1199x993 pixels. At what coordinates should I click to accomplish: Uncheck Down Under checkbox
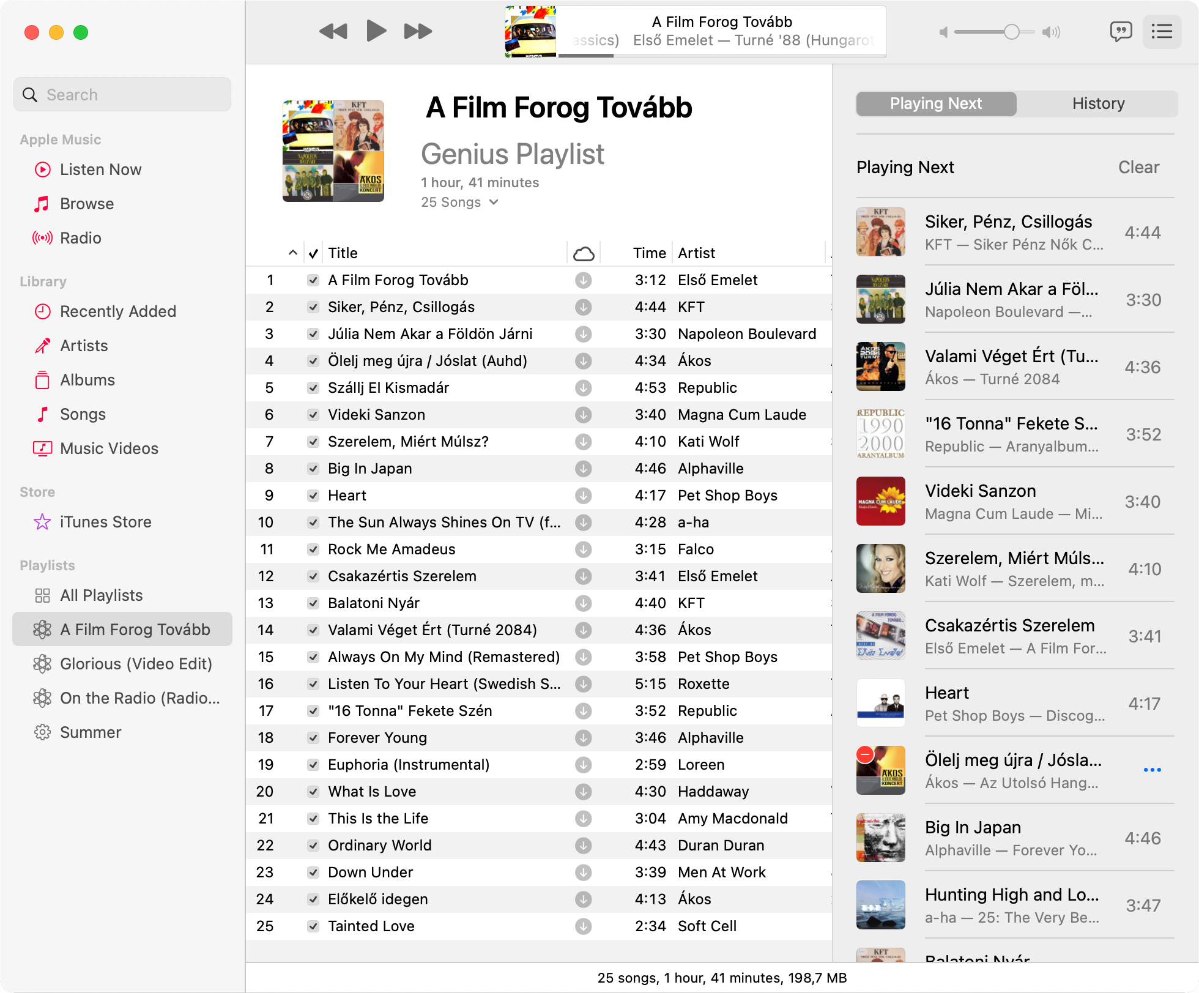313,872
